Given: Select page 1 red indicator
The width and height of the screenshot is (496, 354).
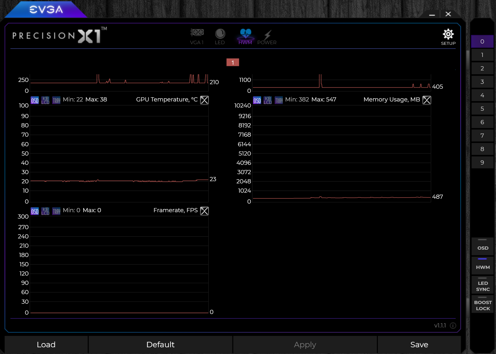Looking at the screenshot, I should click(x=233, y=62).
